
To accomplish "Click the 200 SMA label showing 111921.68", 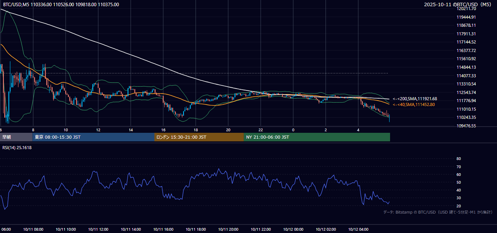I will tap(415, 99).
